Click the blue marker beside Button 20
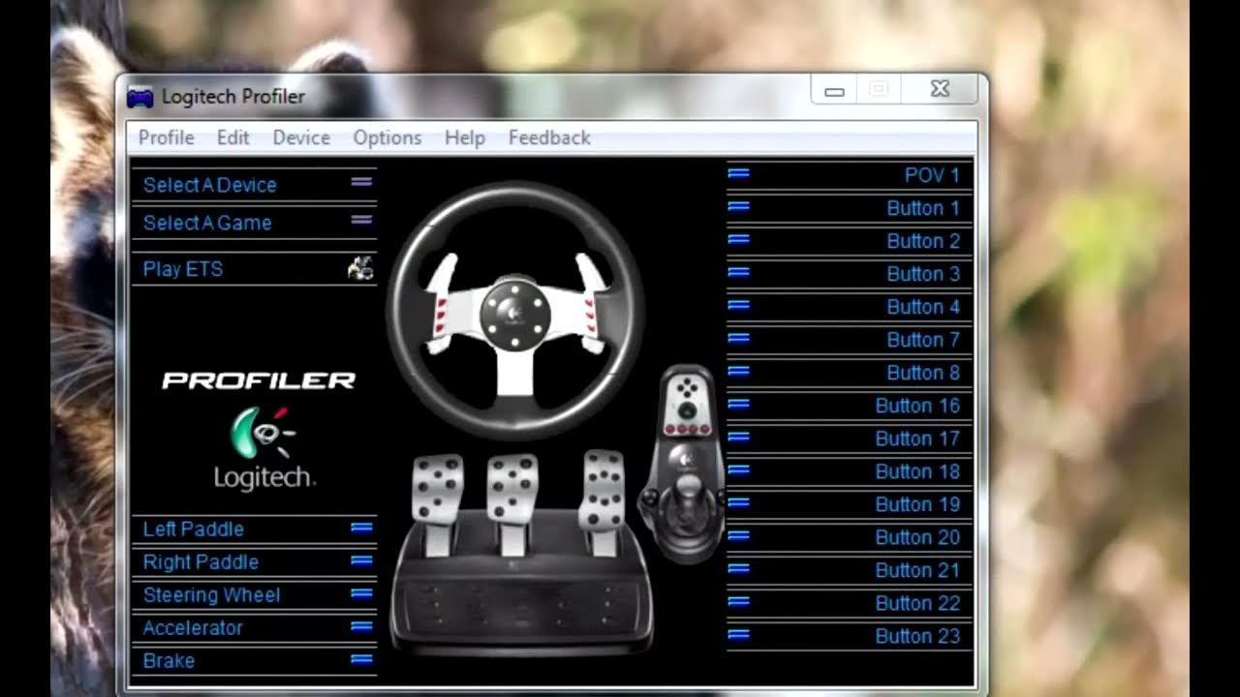This screenshot has width=1240, height=697. click(738, 535)
